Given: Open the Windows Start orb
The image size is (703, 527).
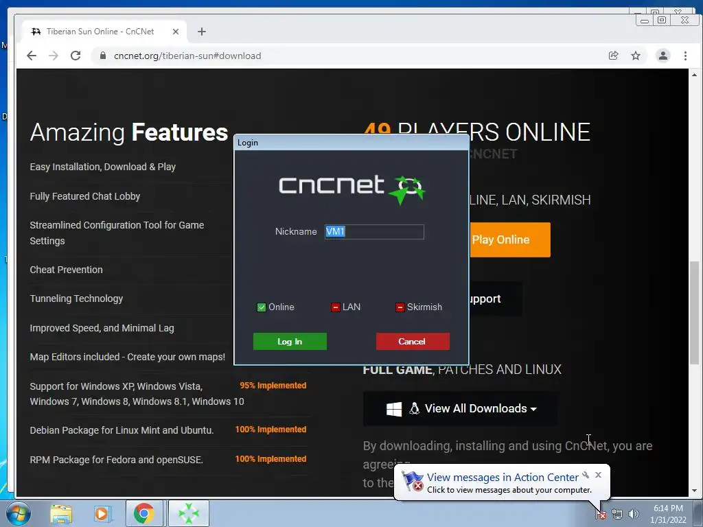Looking at the screenshot, I should [x=18, y=513].
